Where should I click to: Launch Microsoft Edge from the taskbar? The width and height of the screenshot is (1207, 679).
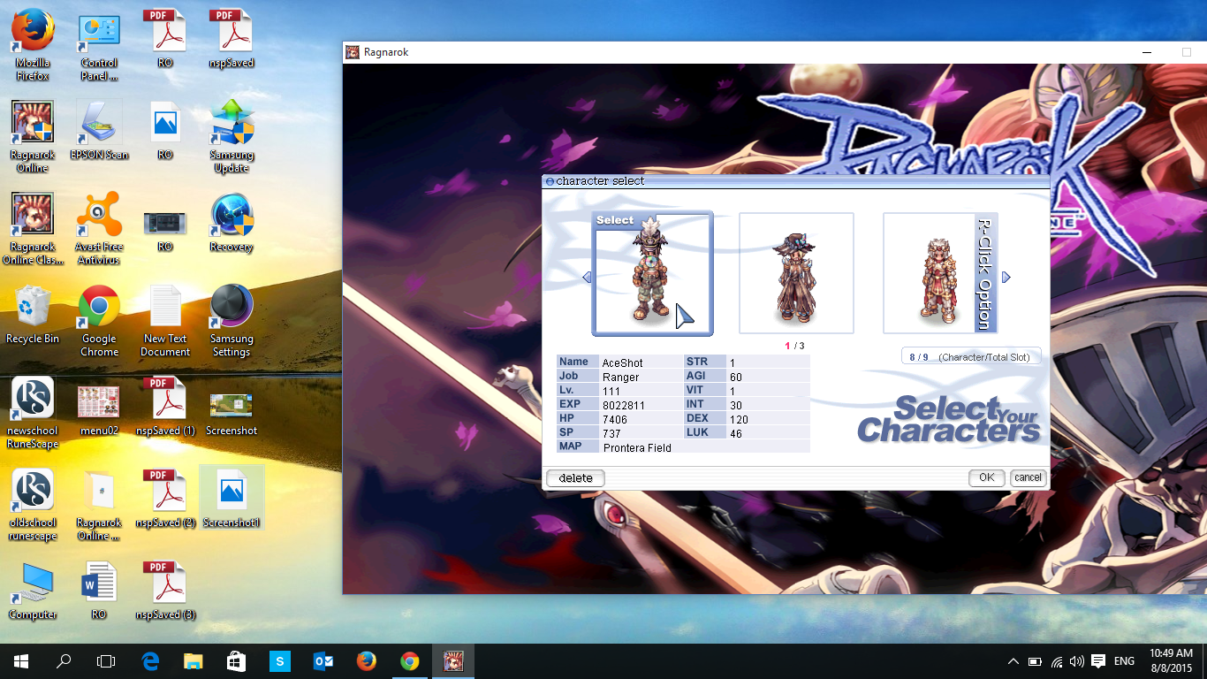coord(150,661)
